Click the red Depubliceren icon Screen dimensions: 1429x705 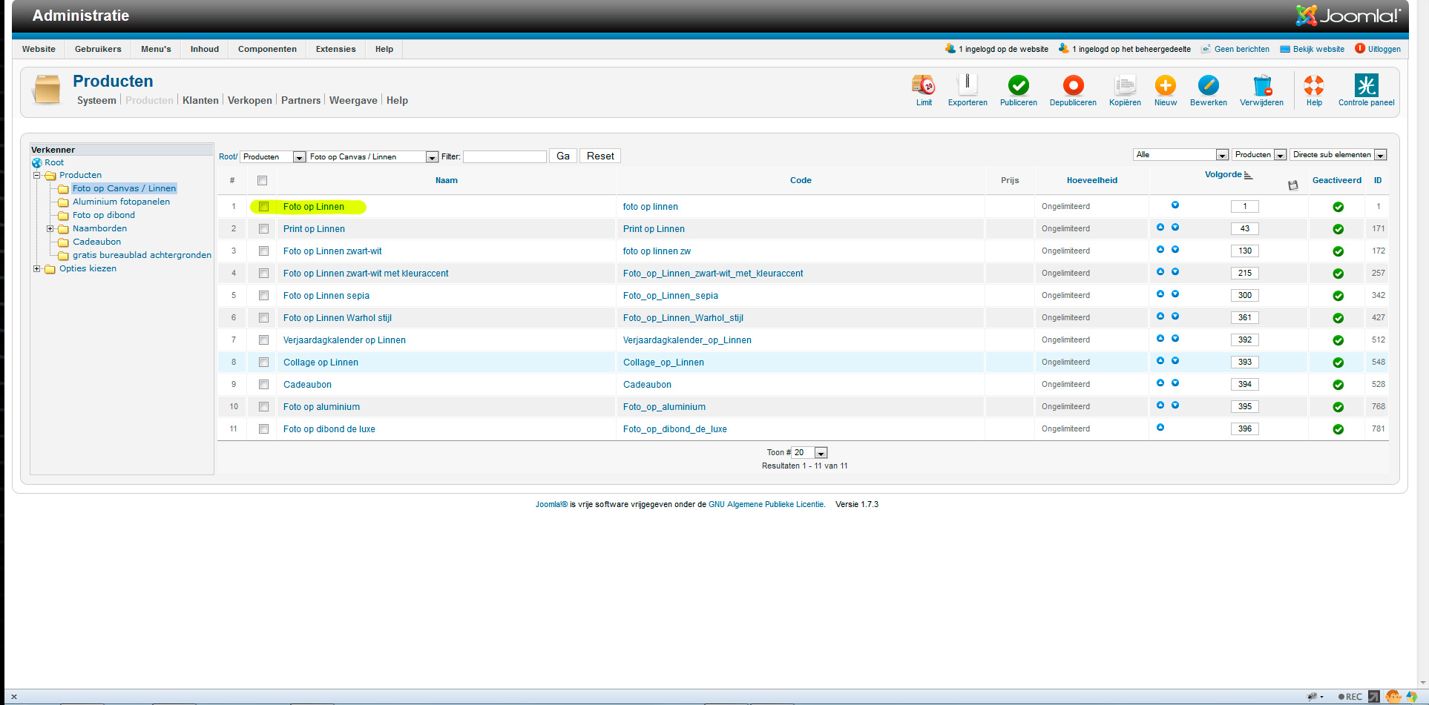[x=1073, y=85]
